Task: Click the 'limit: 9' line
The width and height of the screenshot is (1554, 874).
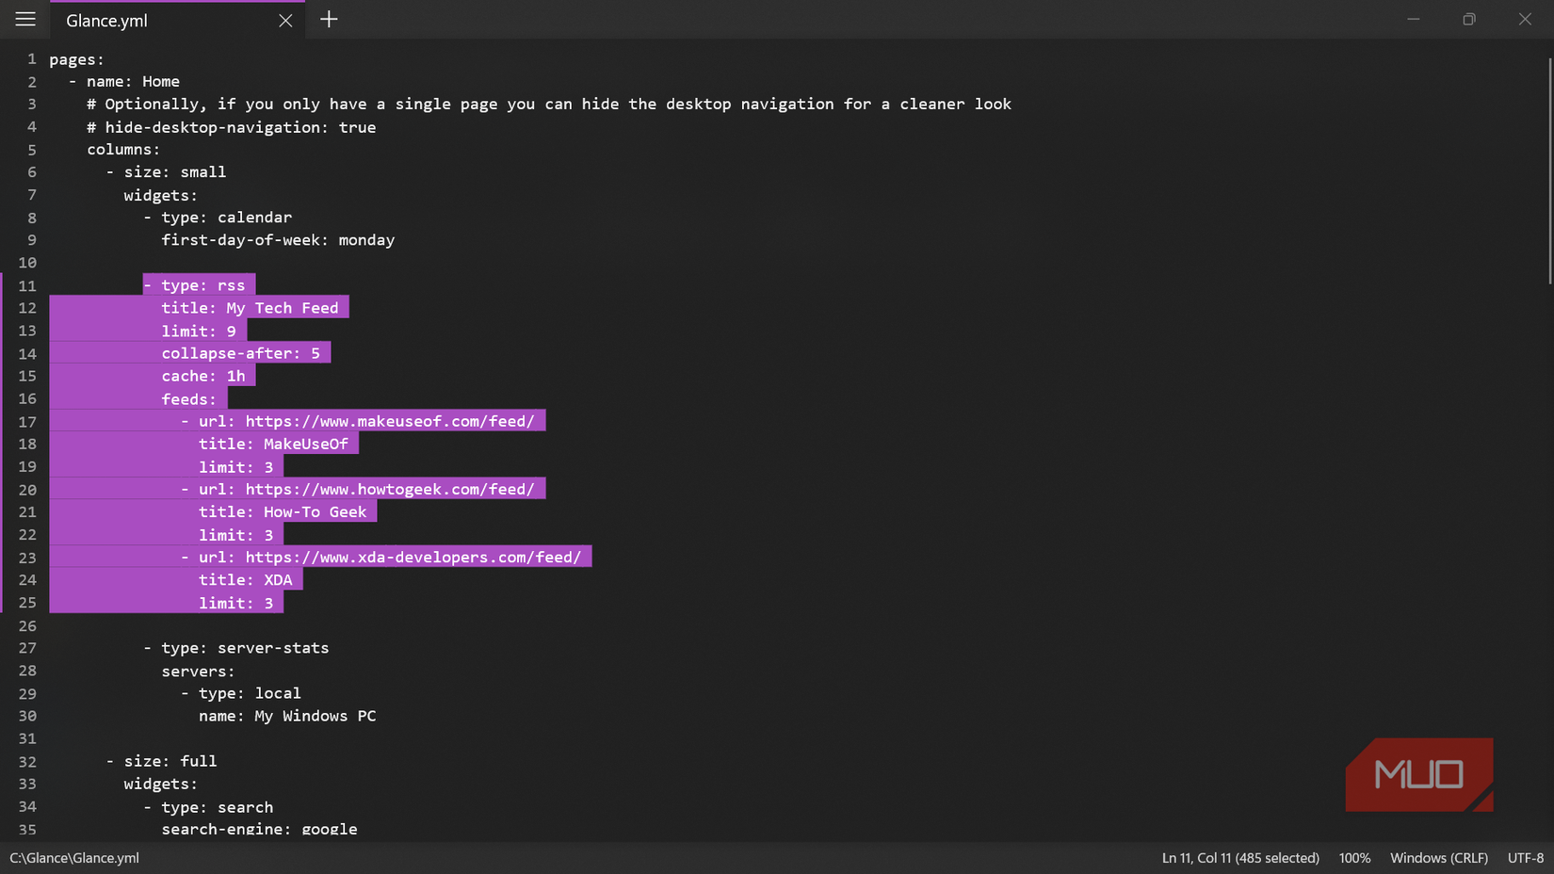Action: click(199, 332)
